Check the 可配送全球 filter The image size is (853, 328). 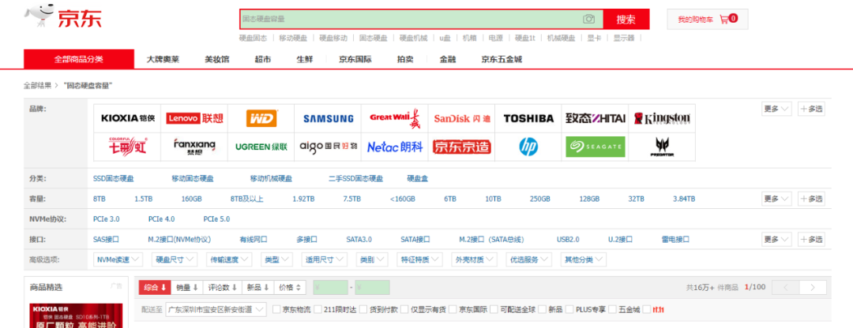[x=494, y=310]
